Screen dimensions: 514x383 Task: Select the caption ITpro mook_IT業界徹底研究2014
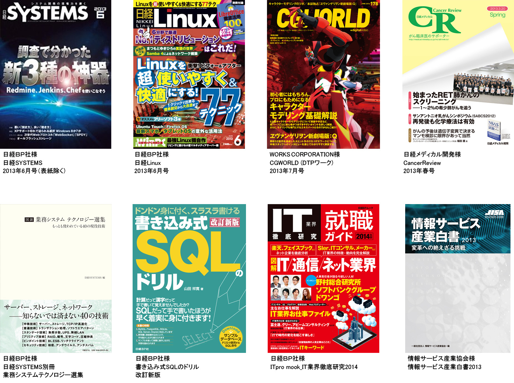click(x=314, y=367)
